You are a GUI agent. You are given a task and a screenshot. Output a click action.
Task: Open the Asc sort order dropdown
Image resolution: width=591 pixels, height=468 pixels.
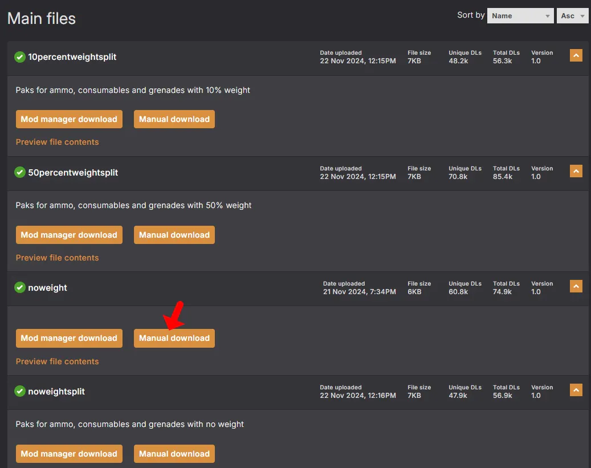[x=572, y=16]
